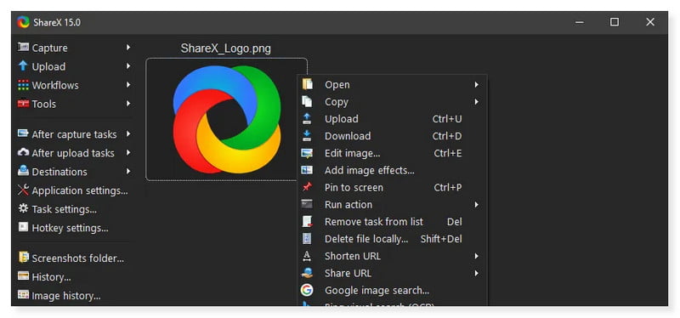
Task: Click the After capture tasks icon
Action: pyautogui.click(x=23, y=133)
